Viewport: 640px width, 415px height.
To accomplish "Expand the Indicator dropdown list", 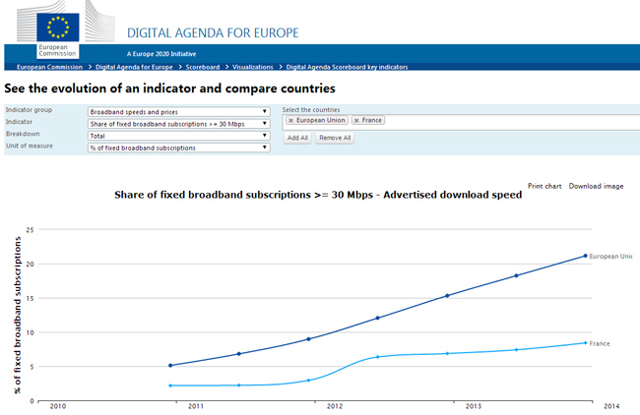I will [178, 123].
